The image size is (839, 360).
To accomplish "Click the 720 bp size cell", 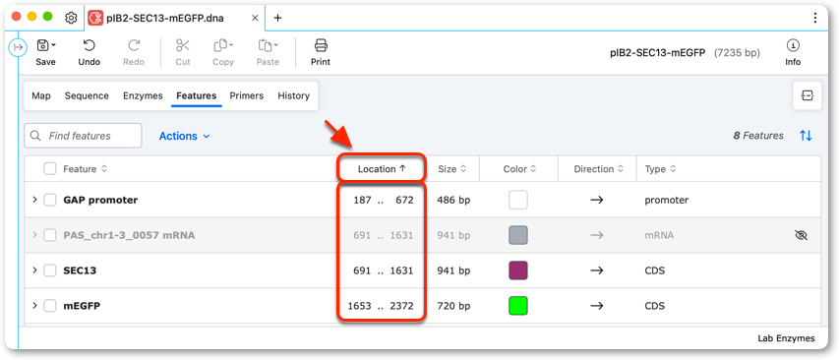I will click(453, 306).
